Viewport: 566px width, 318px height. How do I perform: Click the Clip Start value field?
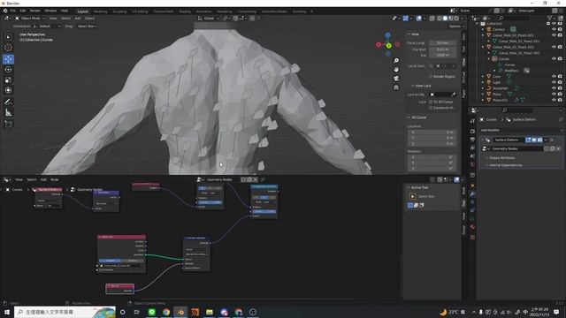443,49
